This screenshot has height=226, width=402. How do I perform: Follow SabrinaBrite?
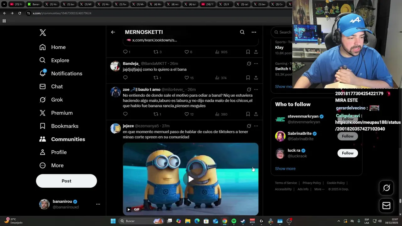point(348,136)
